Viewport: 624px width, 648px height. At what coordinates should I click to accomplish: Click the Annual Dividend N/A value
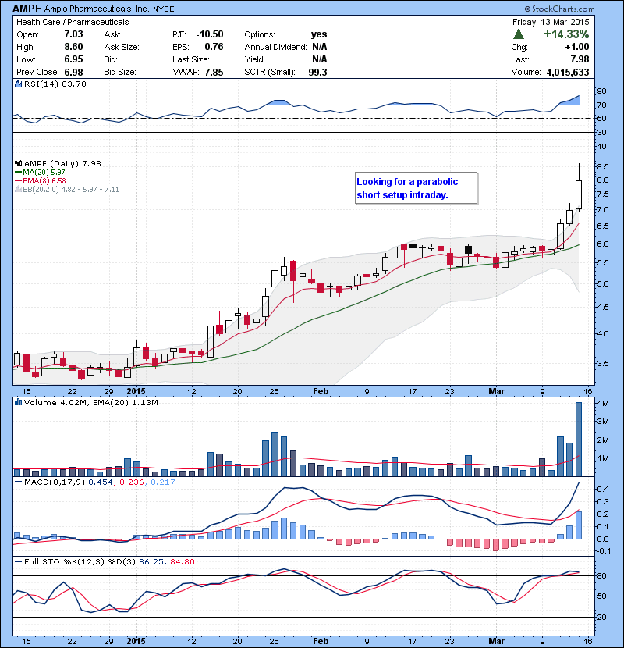320,47
